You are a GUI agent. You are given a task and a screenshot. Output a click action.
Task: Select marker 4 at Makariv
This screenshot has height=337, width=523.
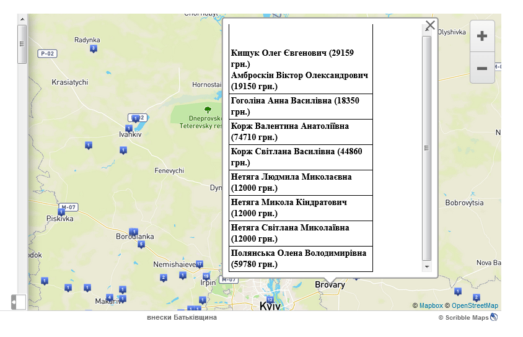click(110, 297)
